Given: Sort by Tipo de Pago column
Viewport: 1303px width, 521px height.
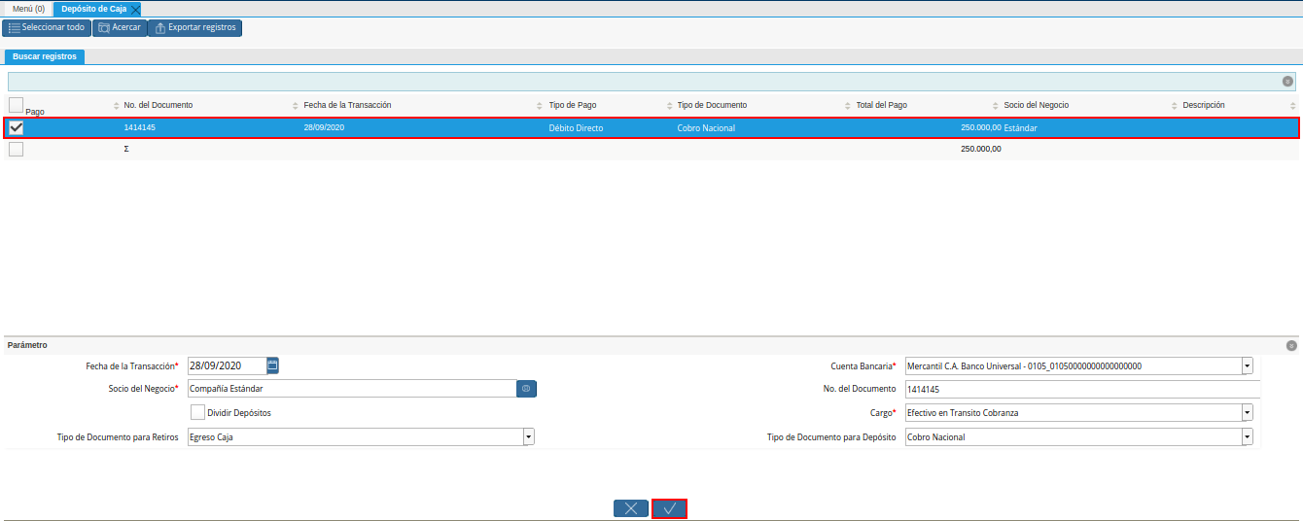Looking at the screenshot, I should tap(573, 105).
